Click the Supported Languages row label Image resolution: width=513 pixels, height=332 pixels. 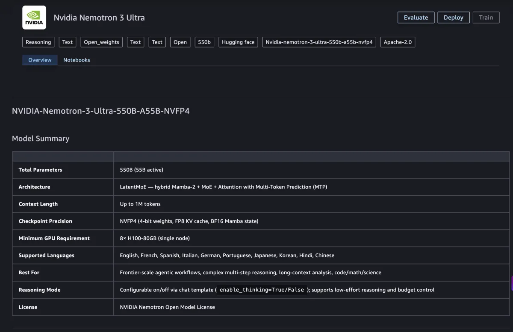tap(46, 255)
